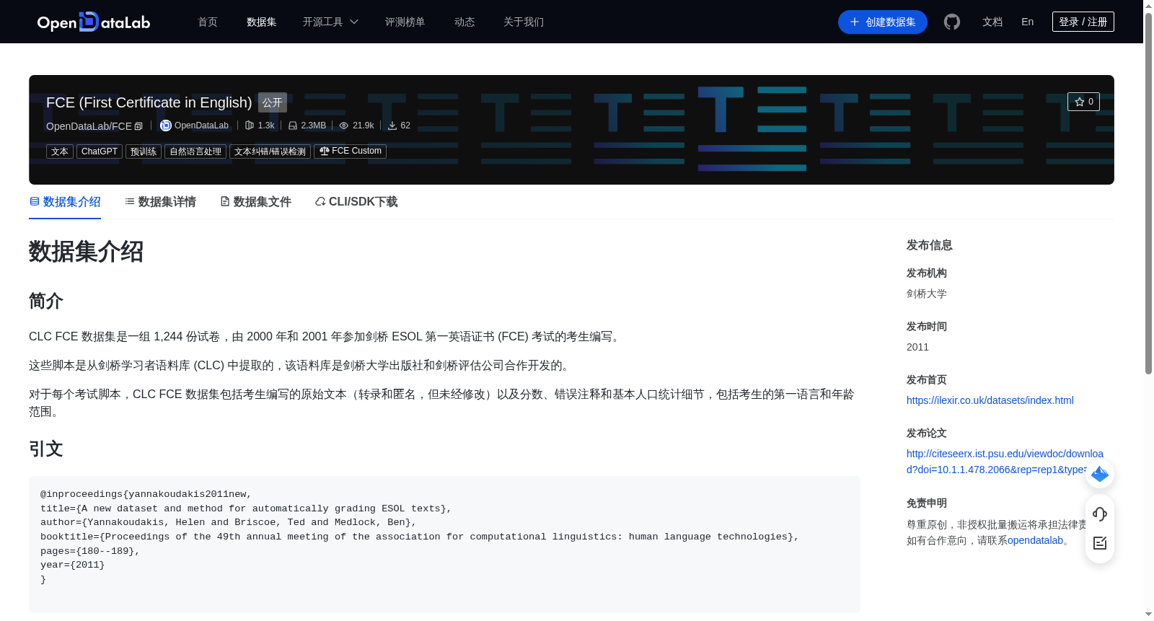Switch to the CLI/SDK下载 tab
Screen dimensions: 1154x621
(356, 202)
